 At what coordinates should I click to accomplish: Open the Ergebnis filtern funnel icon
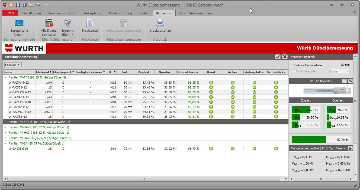coord(67,23)
